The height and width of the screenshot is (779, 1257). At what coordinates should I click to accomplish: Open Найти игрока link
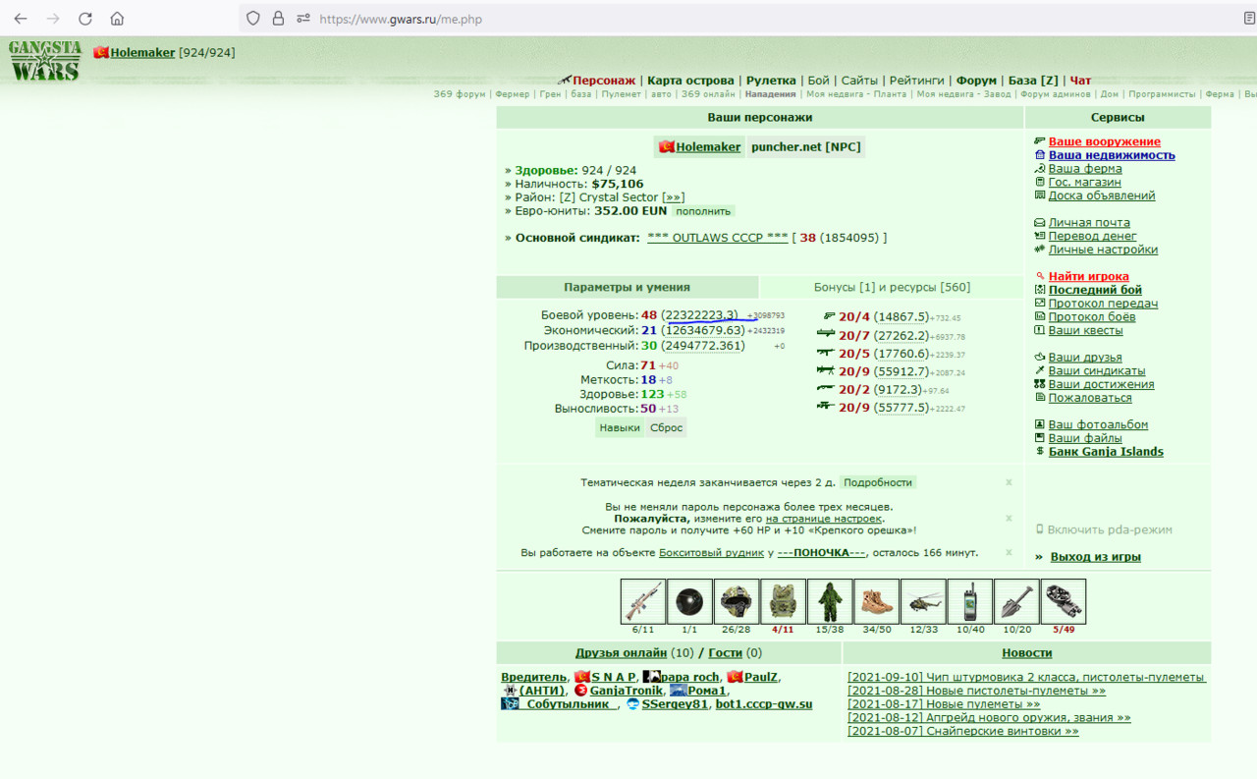coord(1088,277)
